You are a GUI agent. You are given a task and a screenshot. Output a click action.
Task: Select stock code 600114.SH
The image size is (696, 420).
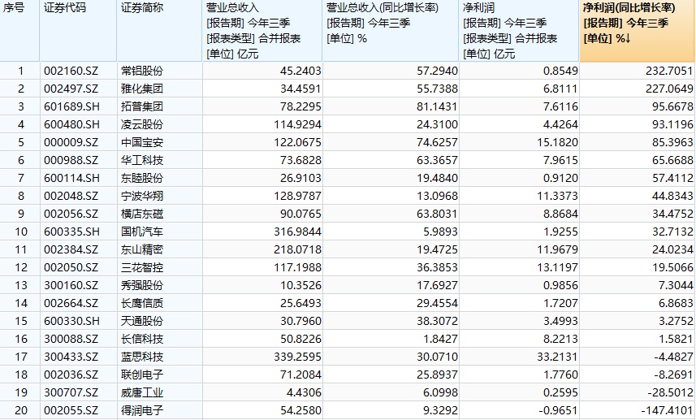tap(71, 178)
